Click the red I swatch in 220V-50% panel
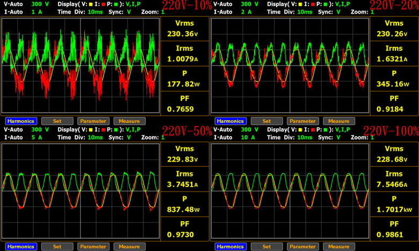Viewport: 419px width, 251px height. pos(104,130)
